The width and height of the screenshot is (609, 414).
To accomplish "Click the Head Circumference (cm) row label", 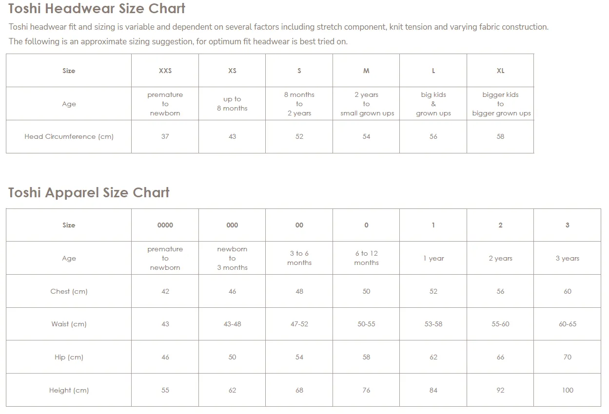I will pos(69,137).
